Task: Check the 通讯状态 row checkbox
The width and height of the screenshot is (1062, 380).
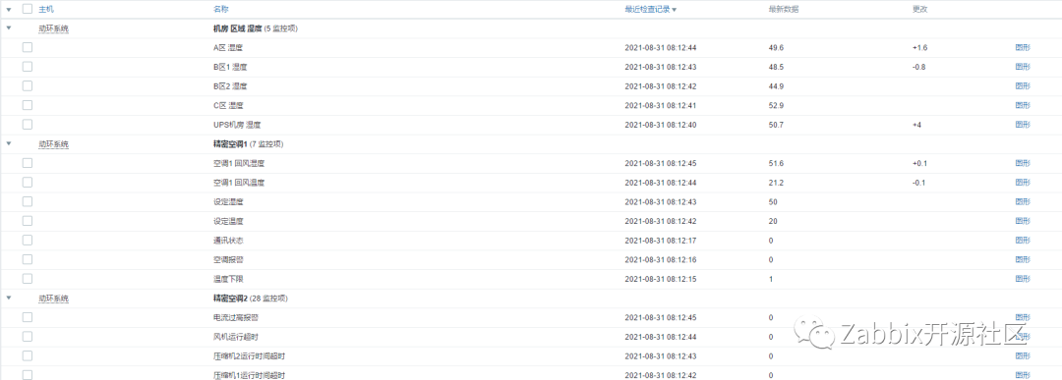Action: point(28,240)
